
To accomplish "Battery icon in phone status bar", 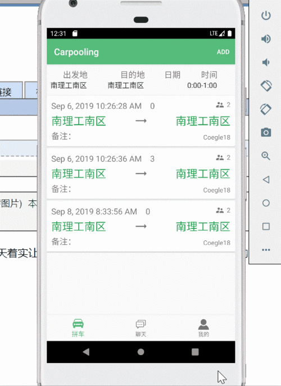I will [230, 33].
